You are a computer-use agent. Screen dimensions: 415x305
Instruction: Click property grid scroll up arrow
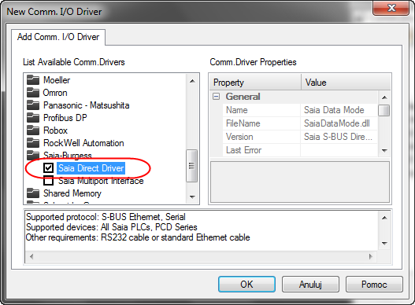click(384, 97)
